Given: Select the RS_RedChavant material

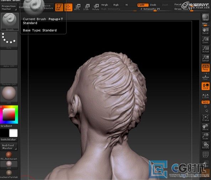Looking at the screenshot, I should click(x=9, y=156).
